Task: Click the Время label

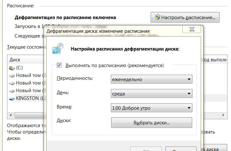Action: pos(64,107)
